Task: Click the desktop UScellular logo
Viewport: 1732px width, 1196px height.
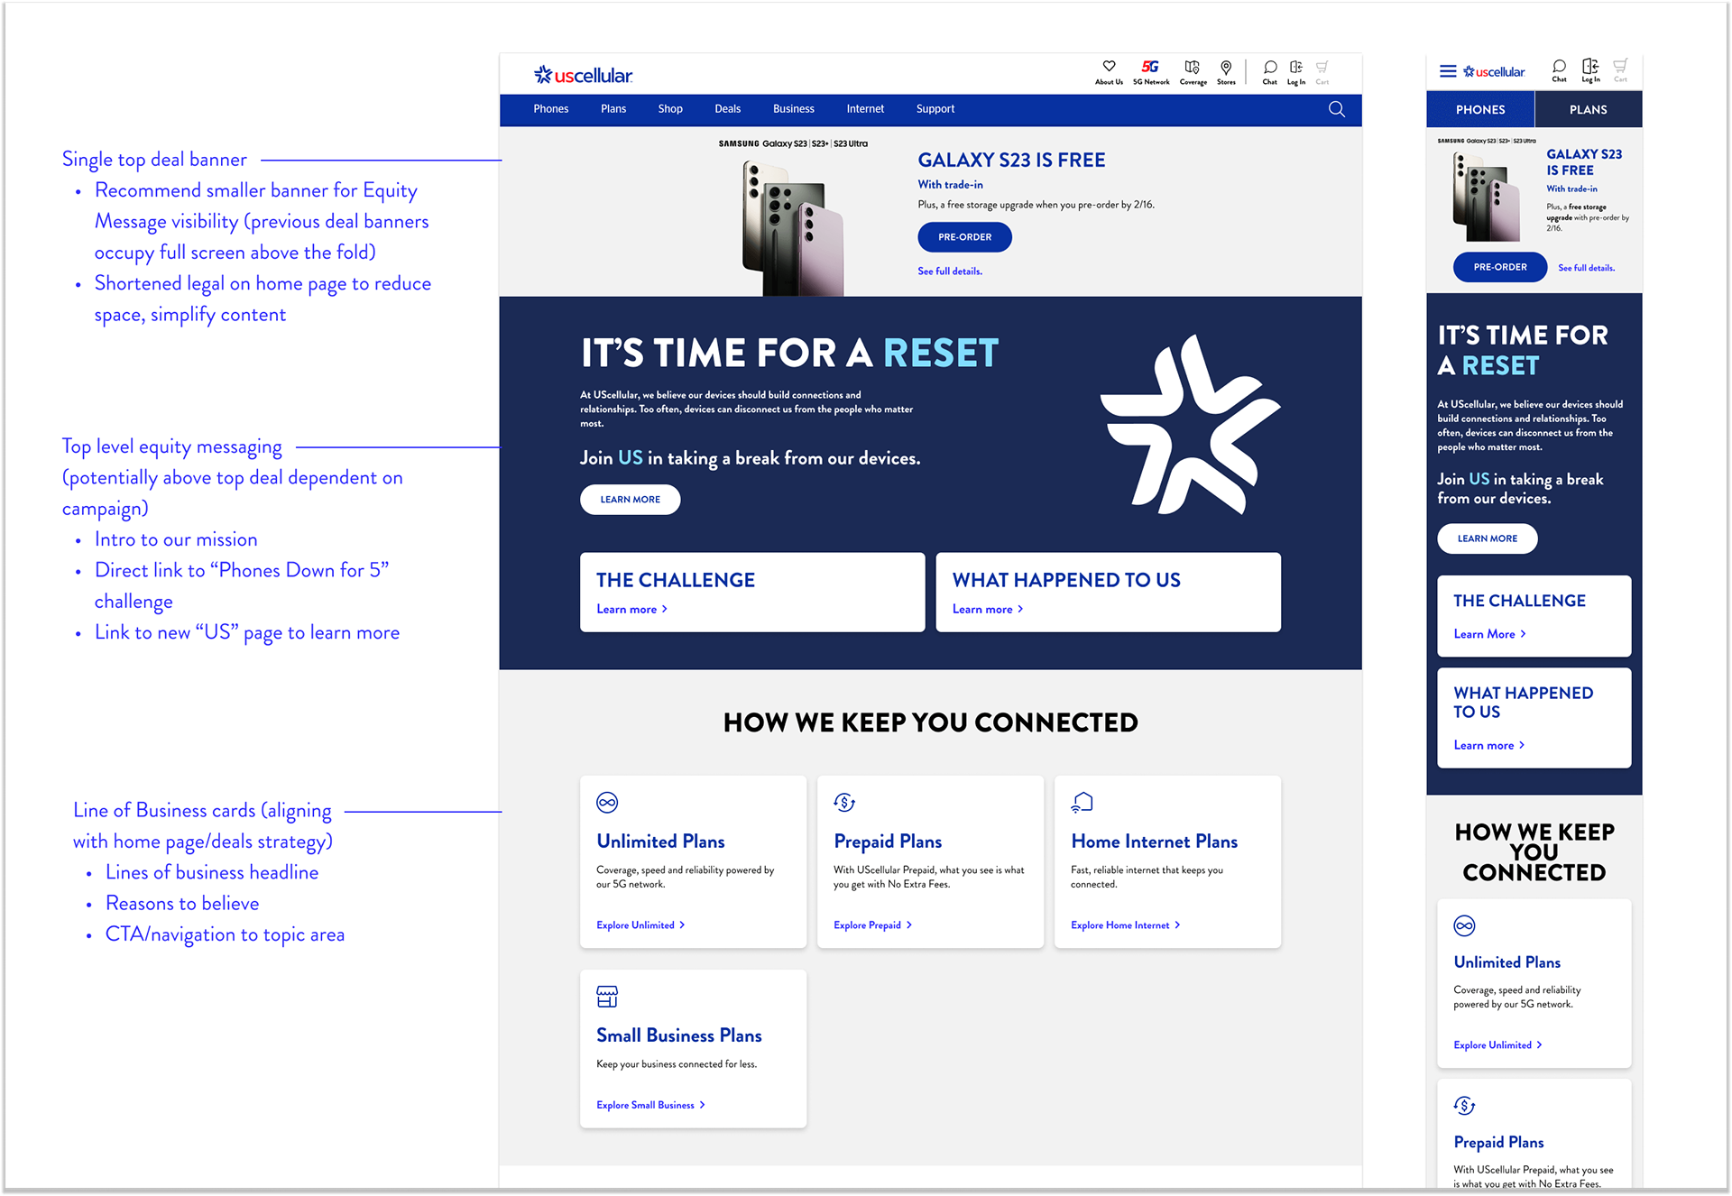Action: coord(583,75)
